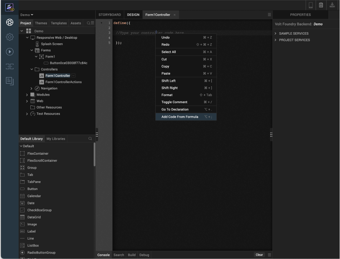Open the Demo project dropdown

[27, 15]
